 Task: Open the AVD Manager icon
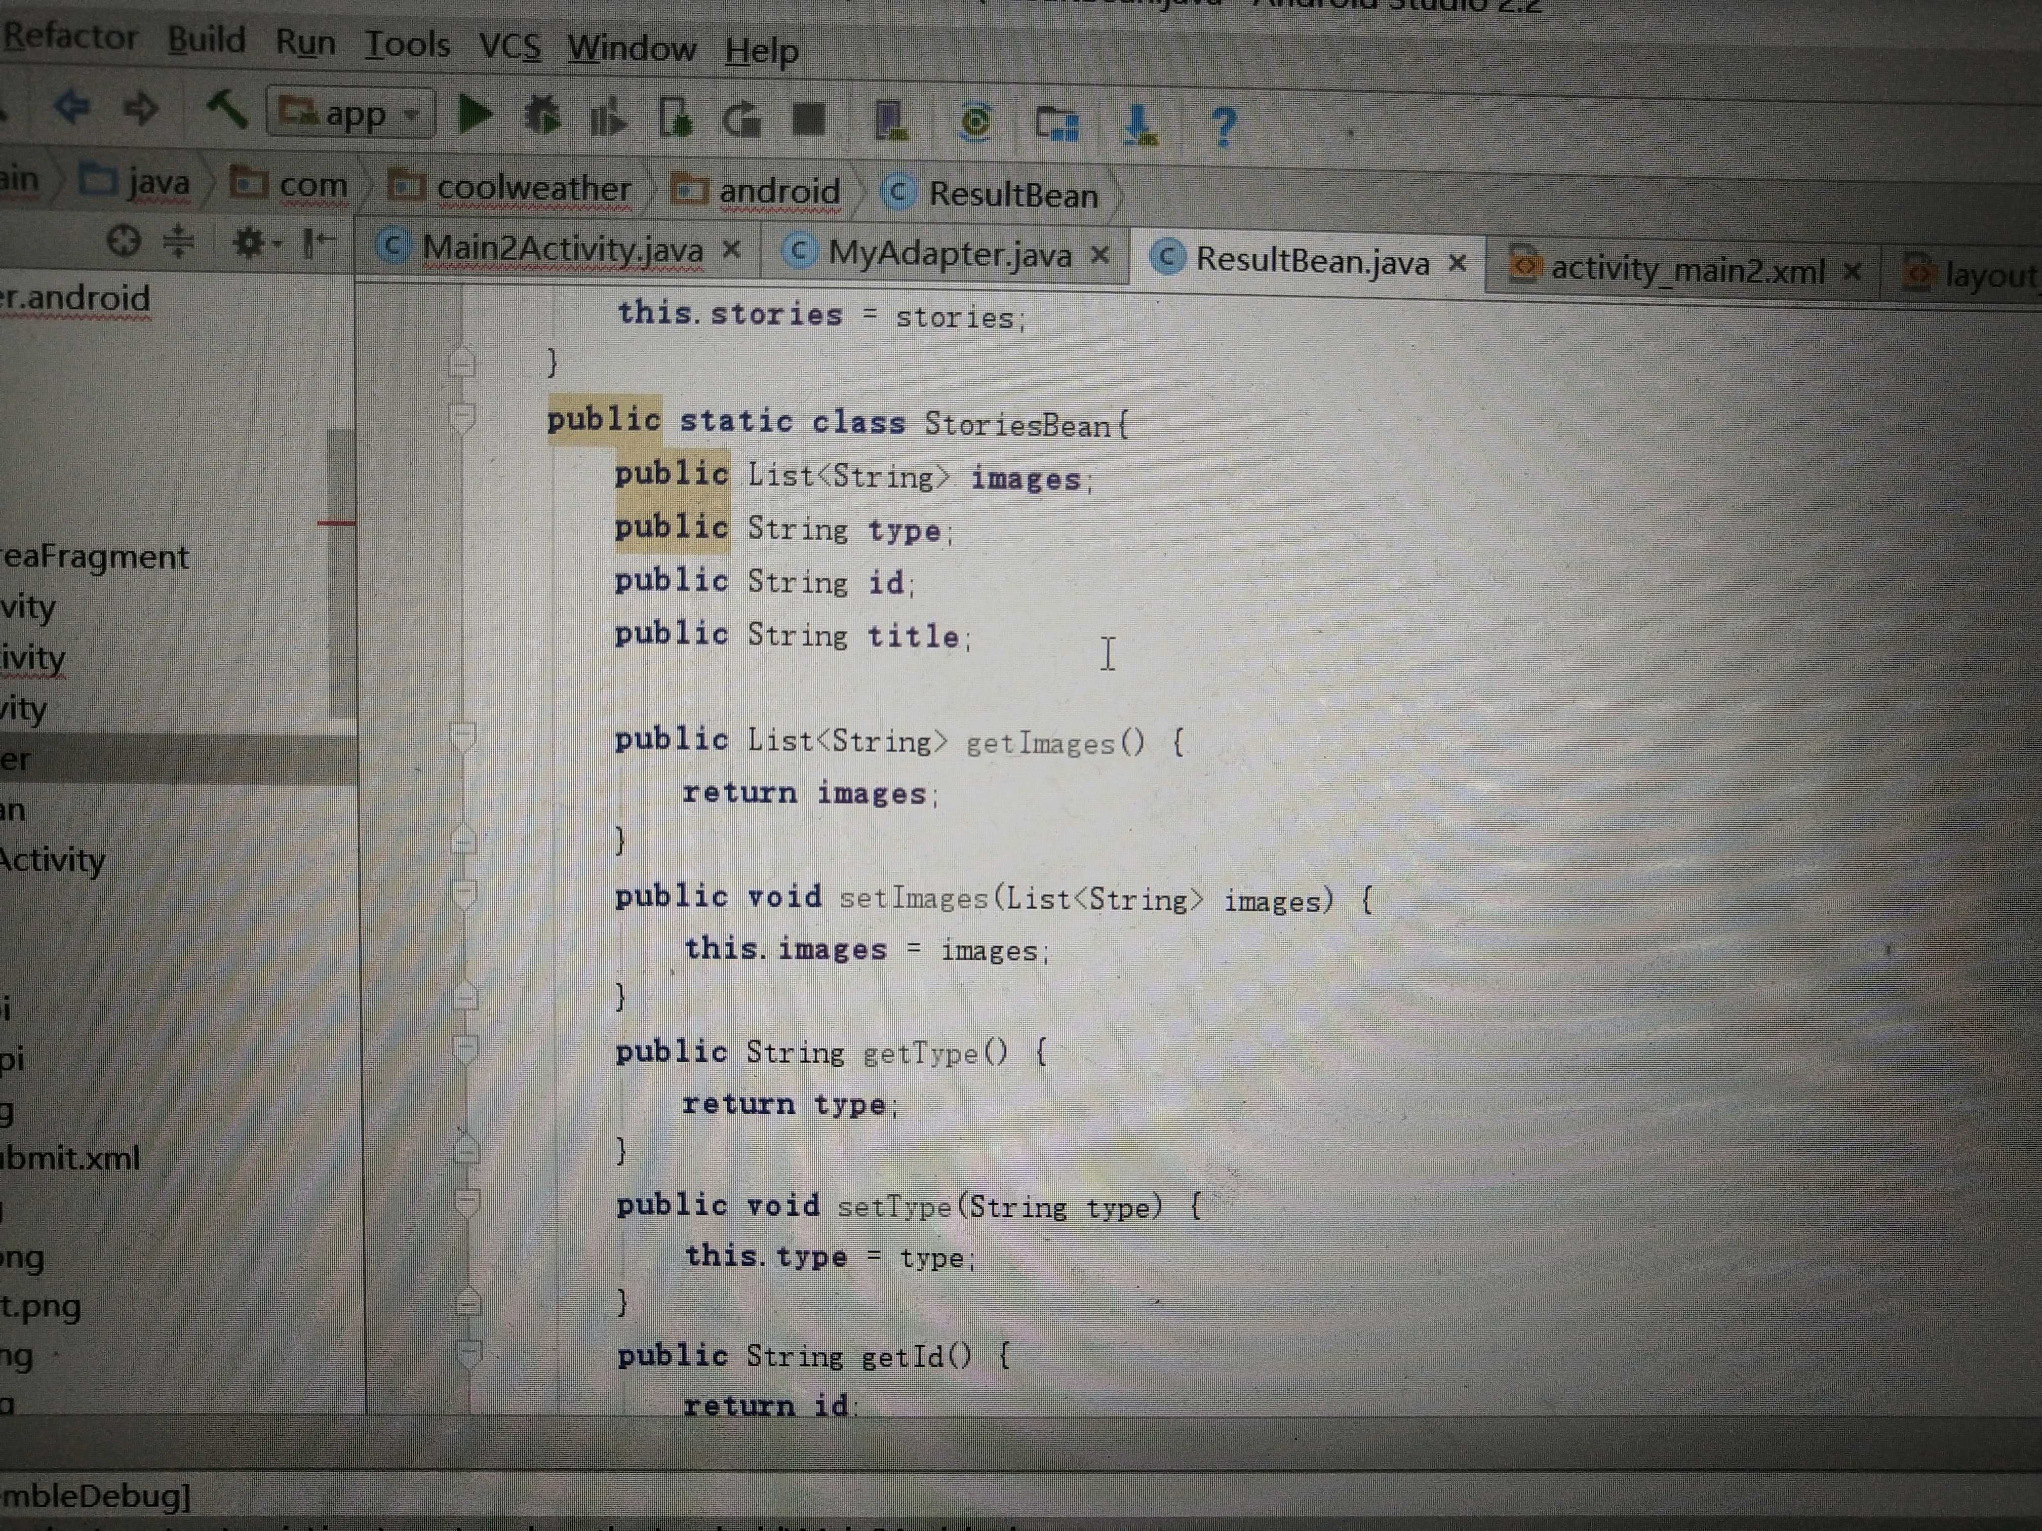tap(891, 121)
